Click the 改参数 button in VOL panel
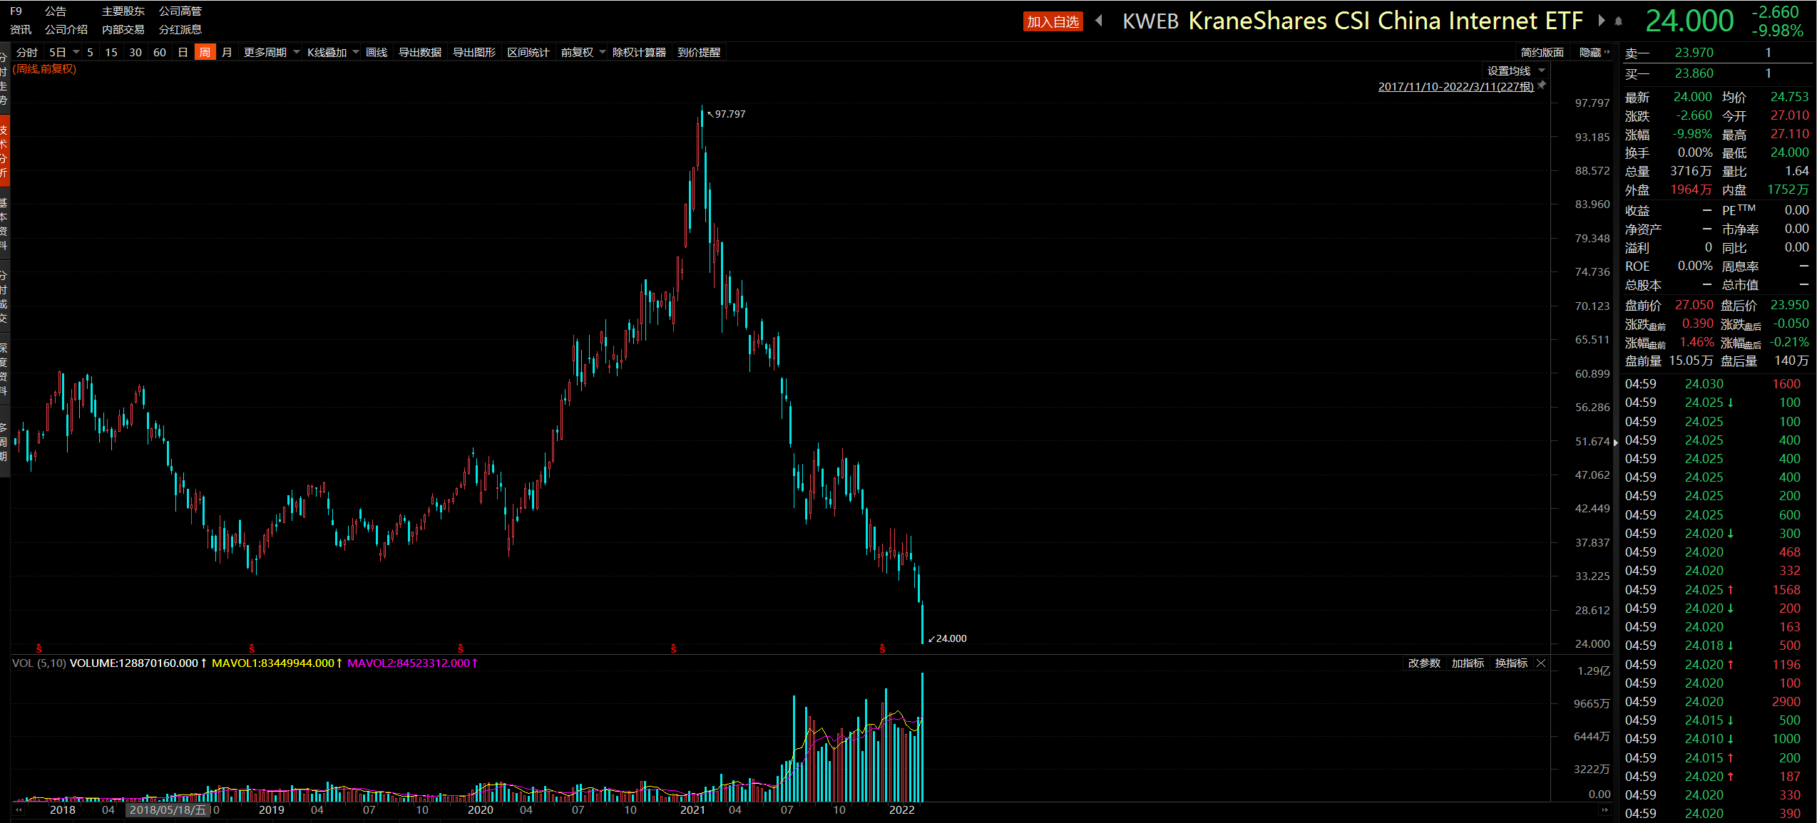Screen dimensions: 1817x823 1424,663
